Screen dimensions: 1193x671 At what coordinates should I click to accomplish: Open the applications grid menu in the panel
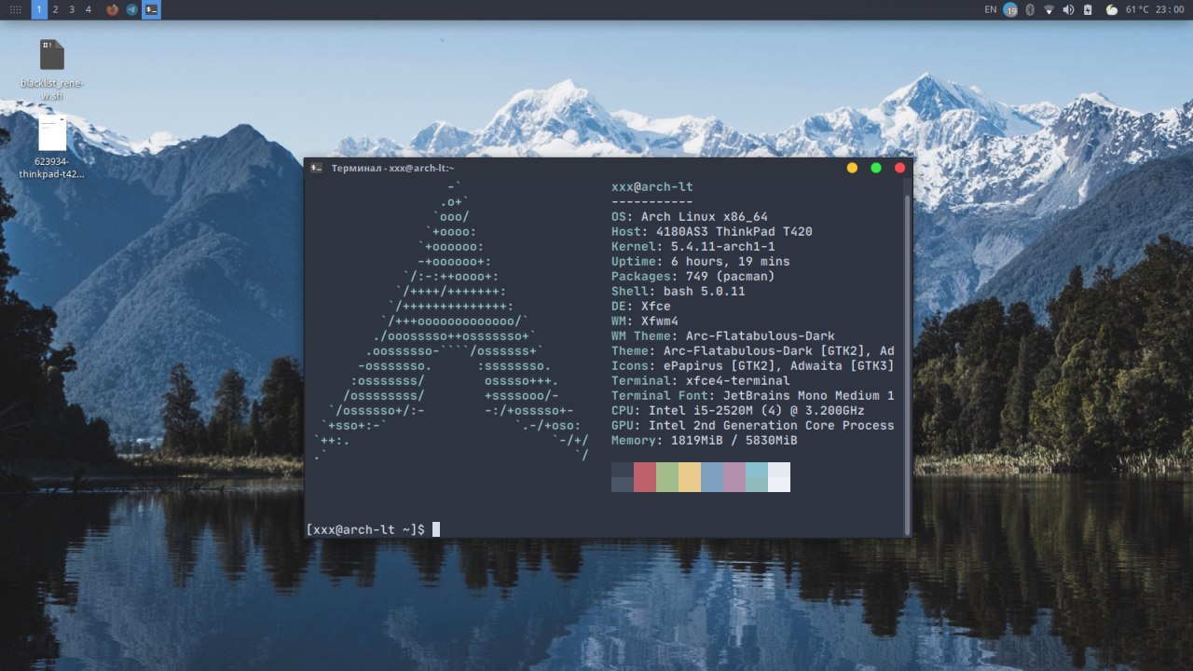[x=15, y=9]
